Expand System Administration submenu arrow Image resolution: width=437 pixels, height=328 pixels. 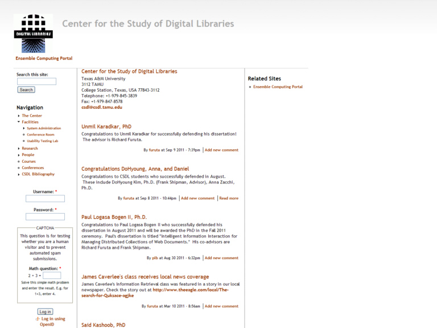(x=24, y=128)
